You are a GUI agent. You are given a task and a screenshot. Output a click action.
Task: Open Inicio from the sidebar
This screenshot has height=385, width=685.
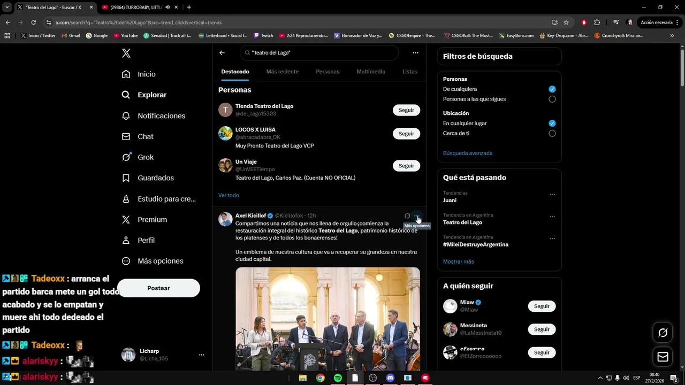(139, 74)
